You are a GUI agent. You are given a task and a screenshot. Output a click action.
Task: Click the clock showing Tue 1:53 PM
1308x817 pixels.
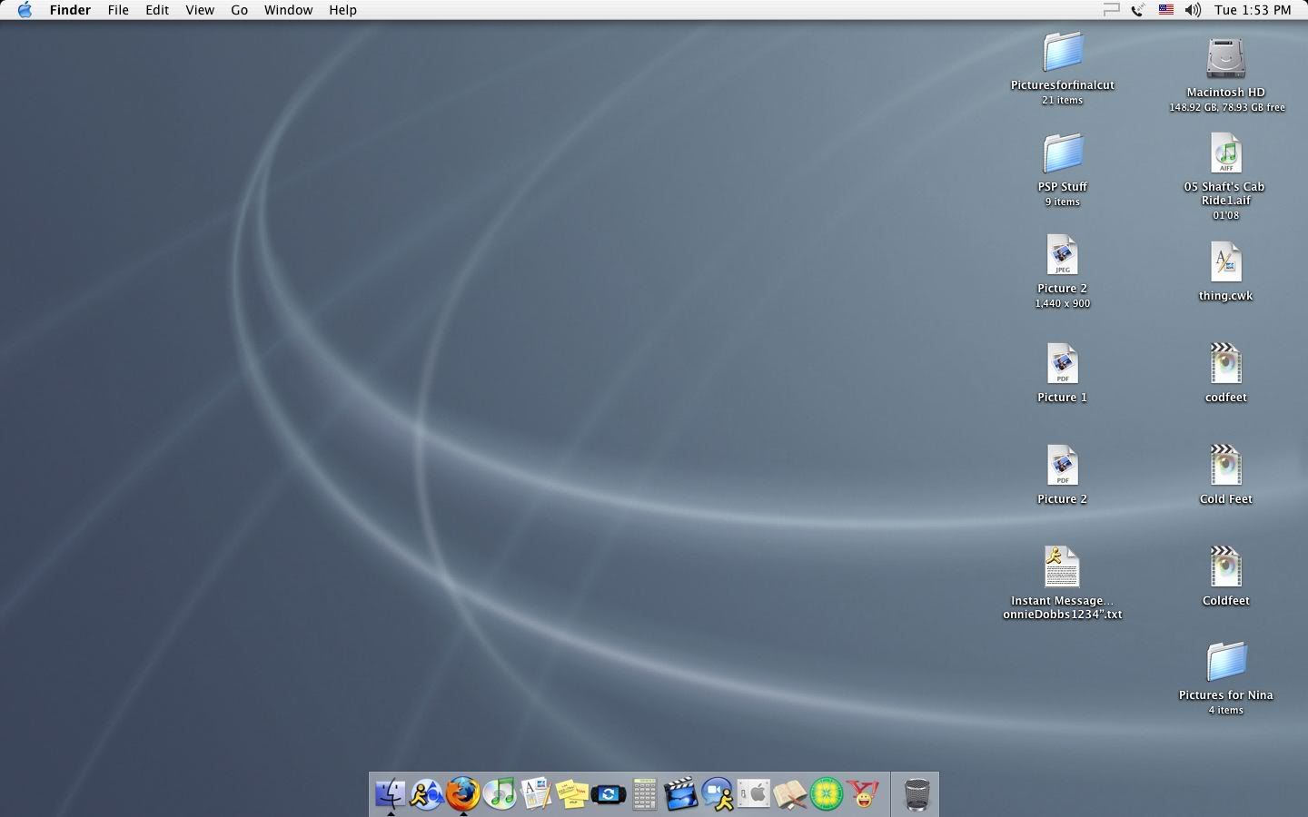[1253, 10]
